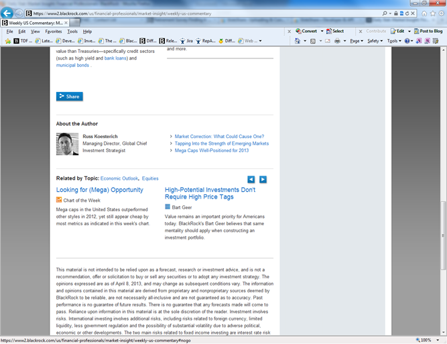The width and height of the screenshot is (447, 344).
Task: Open the Rele... bookmark on favorites bar
Action: coord(168,41)
